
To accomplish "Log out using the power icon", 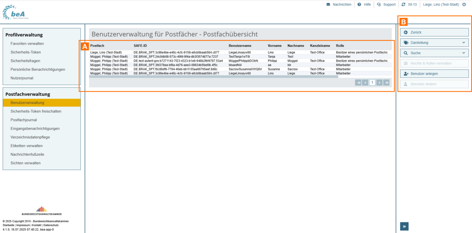I will [464, 5].
